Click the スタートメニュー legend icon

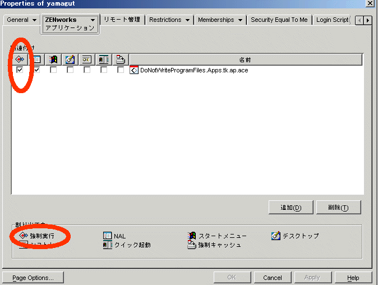click(x=192, y=236)
